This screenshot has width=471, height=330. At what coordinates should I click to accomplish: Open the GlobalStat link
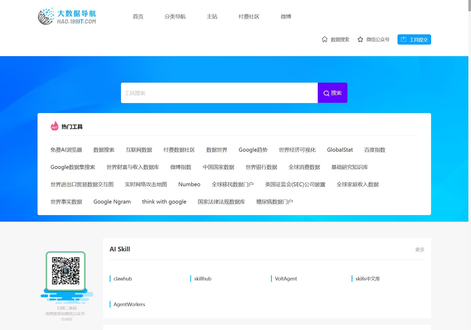pyautogui.click(x=340, y=150)
